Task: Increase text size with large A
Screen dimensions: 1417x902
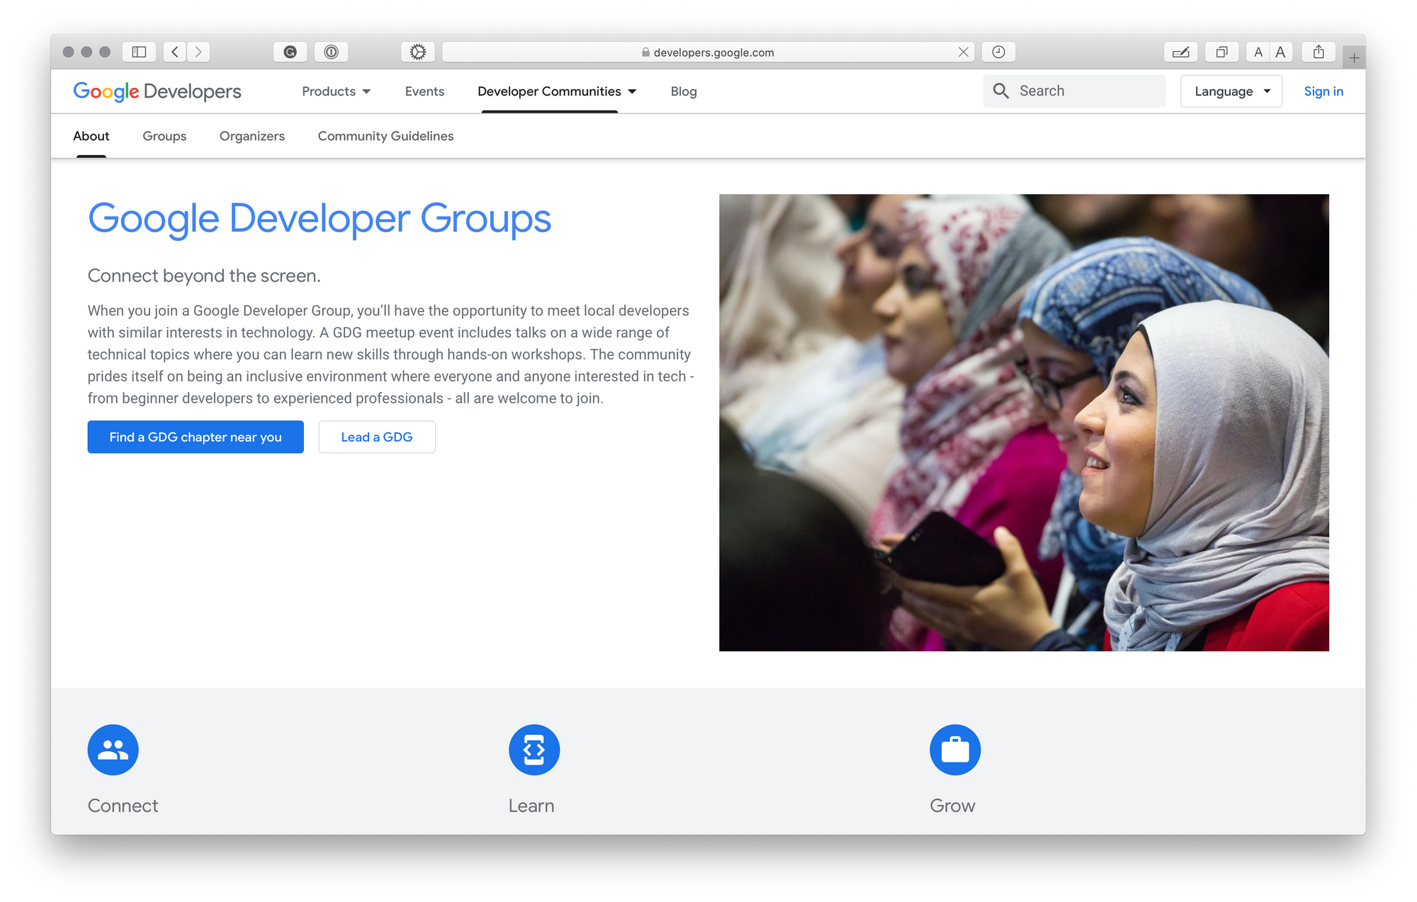Action: coord(1280,52)
